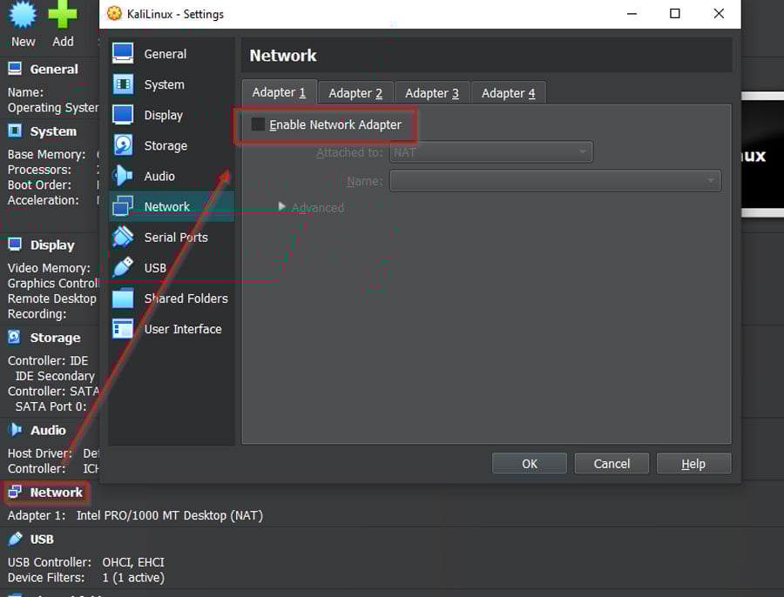
Task: Click the System section icon in manager details
Action: (15, 131)
